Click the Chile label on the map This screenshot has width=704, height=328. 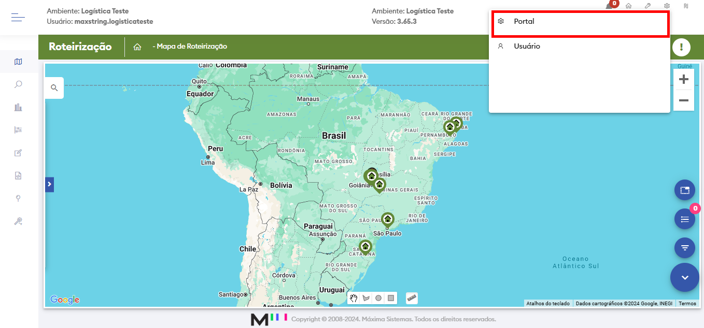point(248,249)
